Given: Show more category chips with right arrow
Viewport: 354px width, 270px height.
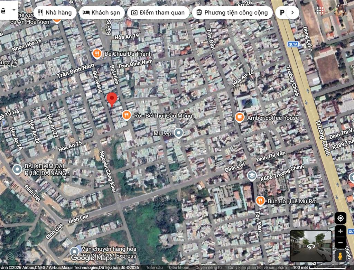Looking at the screenshot, I should pyautogui.click(x=292, y=12).
